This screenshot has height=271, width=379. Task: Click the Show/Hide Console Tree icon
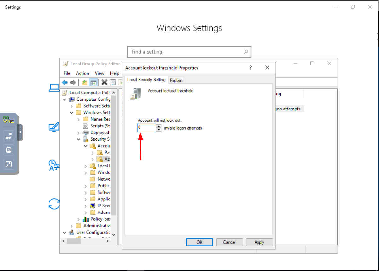pos(93,82)
